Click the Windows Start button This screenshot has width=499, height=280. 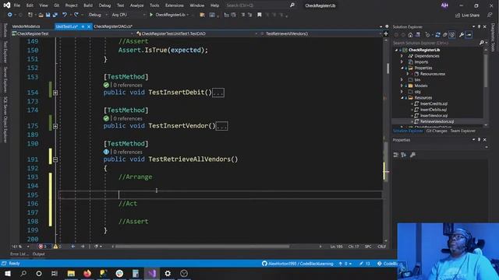point(7,273)
